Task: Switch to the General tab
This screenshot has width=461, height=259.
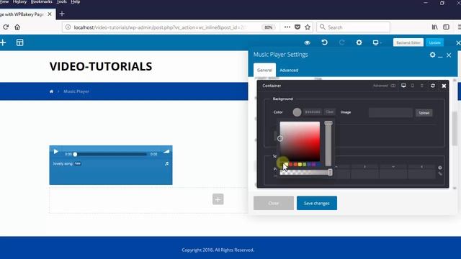Action: pos(264,71)
